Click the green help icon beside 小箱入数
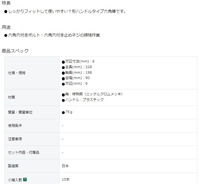 click(x=25, y=180)
